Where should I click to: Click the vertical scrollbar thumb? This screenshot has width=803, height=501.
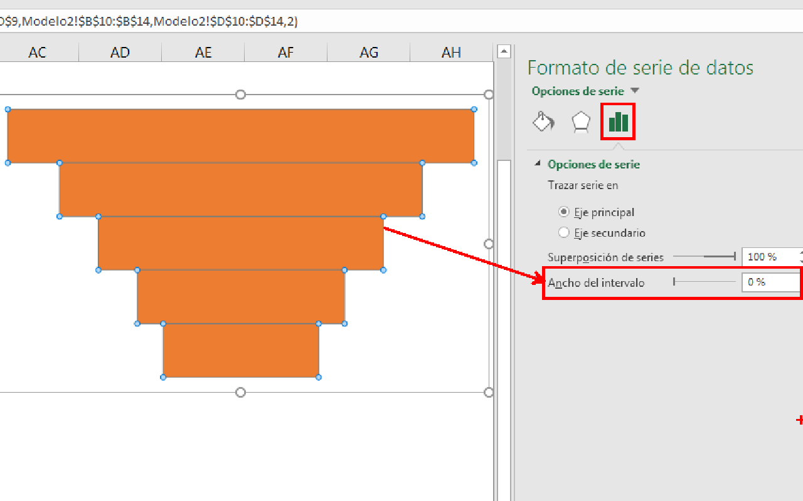click(x=504, y=313)
